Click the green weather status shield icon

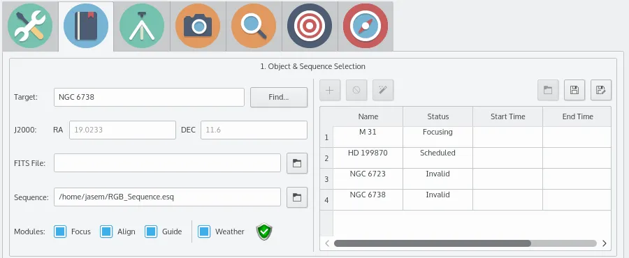point(264,232)
